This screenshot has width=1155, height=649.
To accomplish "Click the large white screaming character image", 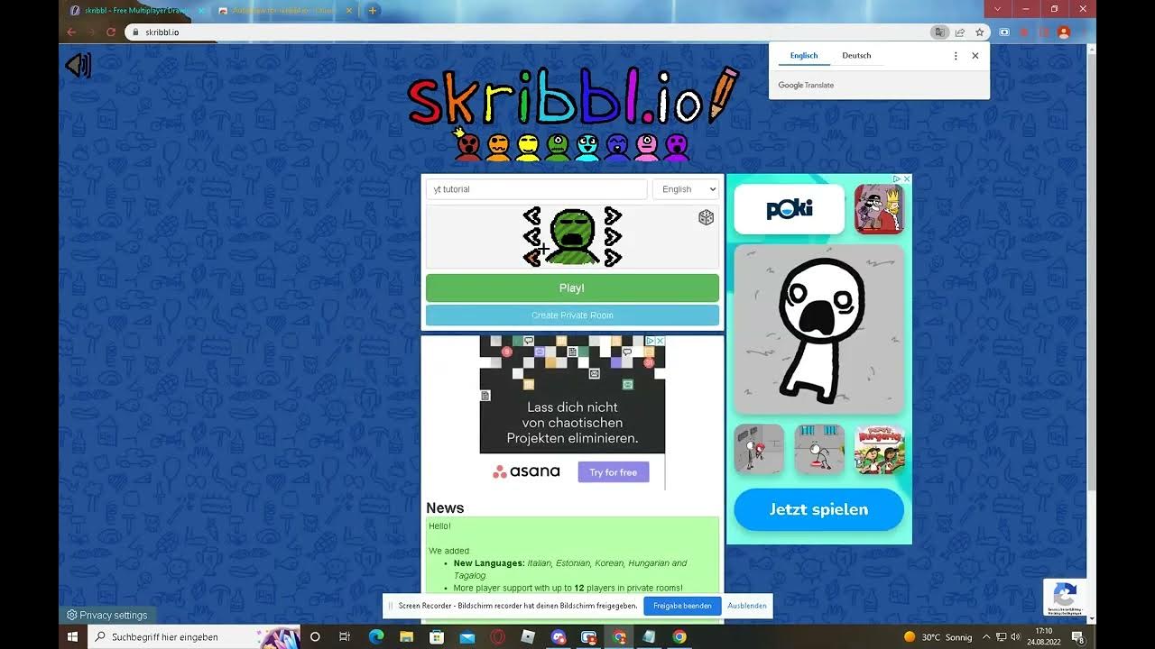I will pyautogui.click(x=819, y=329).
